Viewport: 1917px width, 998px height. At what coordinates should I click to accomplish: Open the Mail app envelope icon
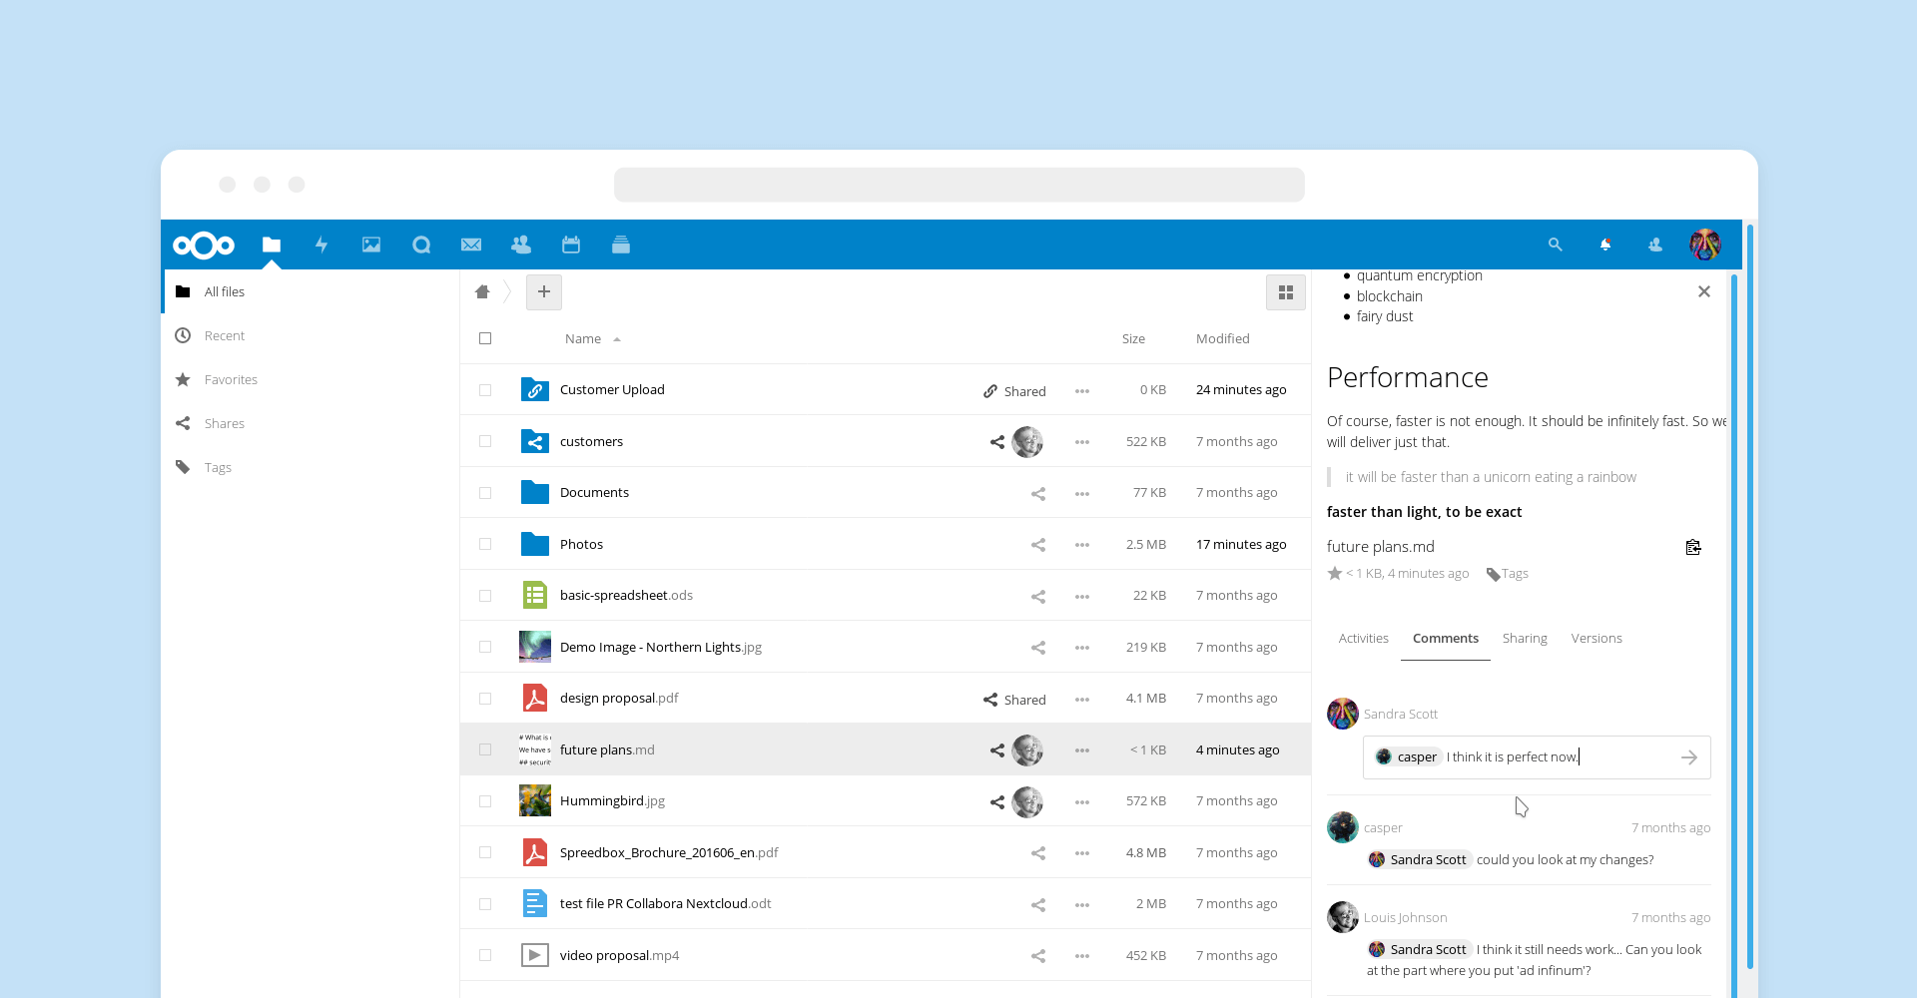[x=471, y=245]
